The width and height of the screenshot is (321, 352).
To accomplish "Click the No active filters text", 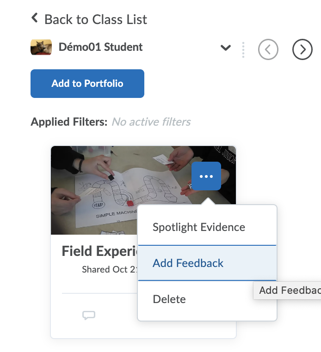I will [x=151, y=122].
